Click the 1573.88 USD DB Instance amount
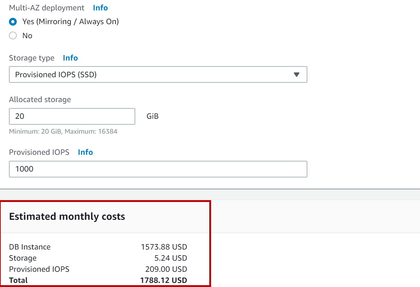The image size is (420, 287). (164, 247)
